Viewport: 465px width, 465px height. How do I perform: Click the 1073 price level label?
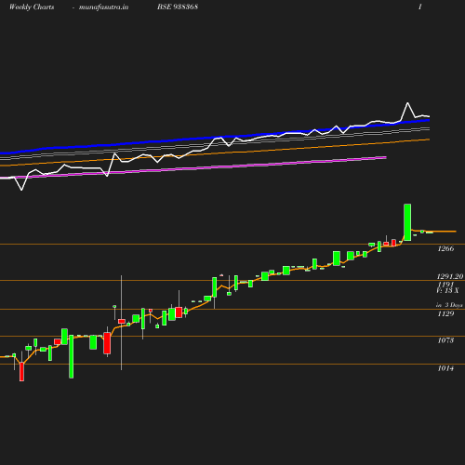[445, 340]
